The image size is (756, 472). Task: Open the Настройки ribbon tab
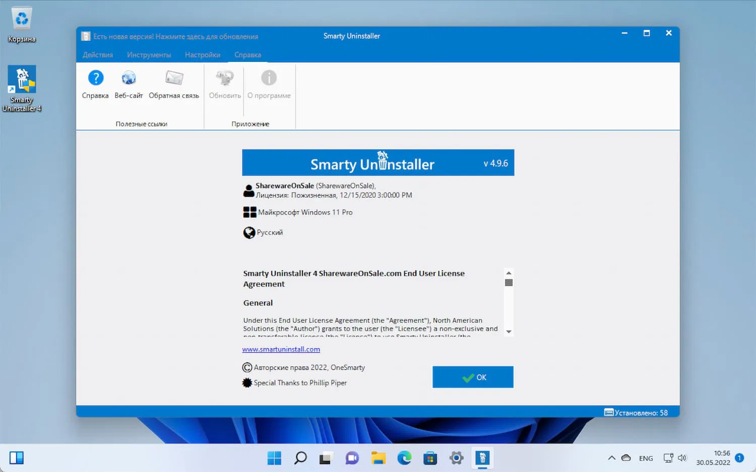coord(203,54)
